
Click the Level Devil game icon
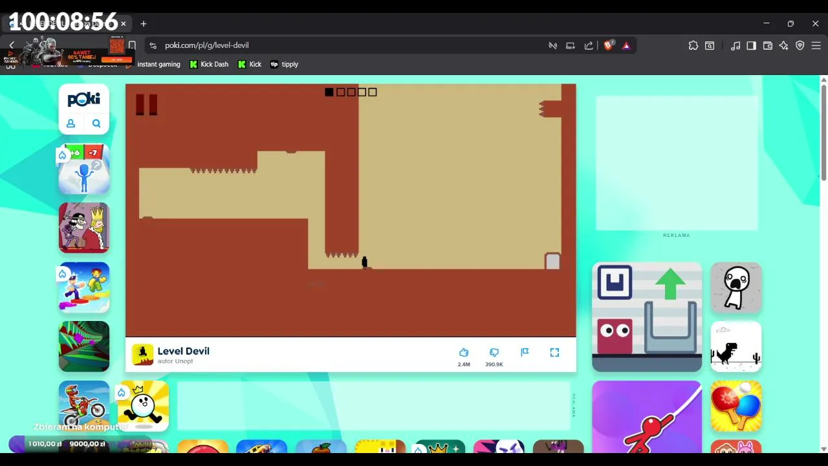pos(142,355)
